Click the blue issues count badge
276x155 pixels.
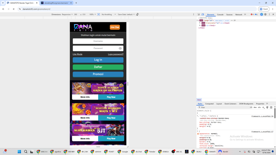pos(256,15)
